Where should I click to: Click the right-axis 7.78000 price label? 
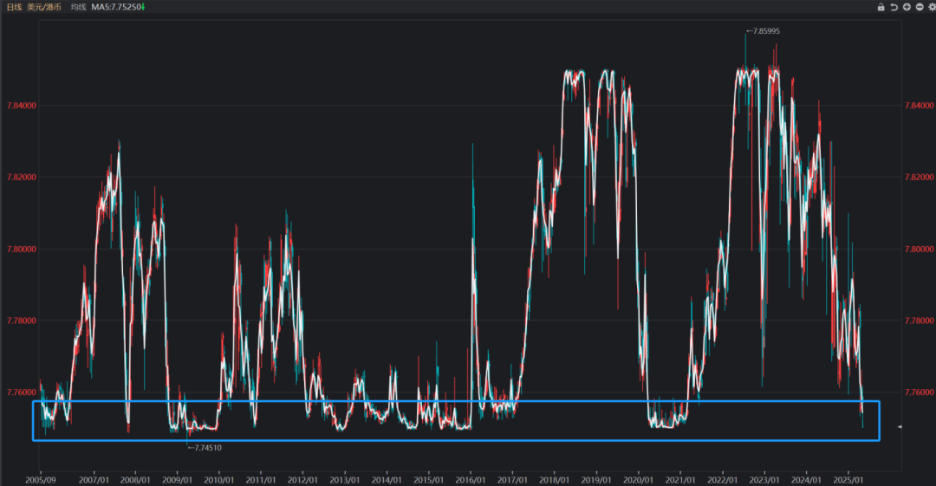coord(920,321)
